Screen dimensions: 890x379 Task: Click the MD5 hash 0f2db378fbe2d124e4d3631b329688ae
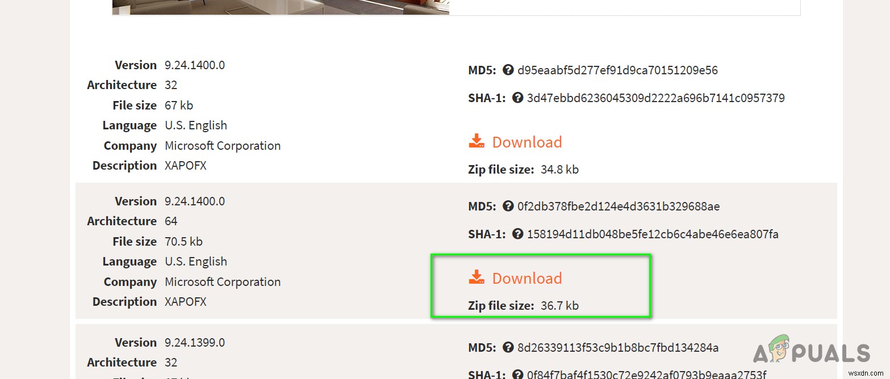[x=619, y=207]
